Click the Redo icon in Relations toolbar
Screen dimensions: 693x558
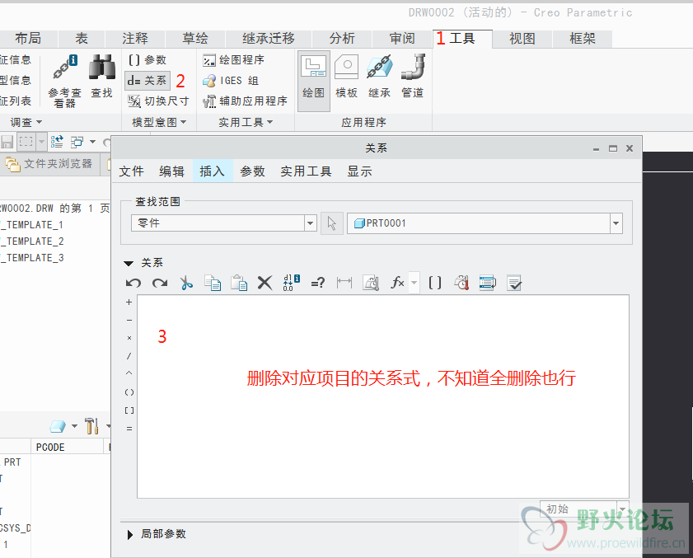click(160, 283)
